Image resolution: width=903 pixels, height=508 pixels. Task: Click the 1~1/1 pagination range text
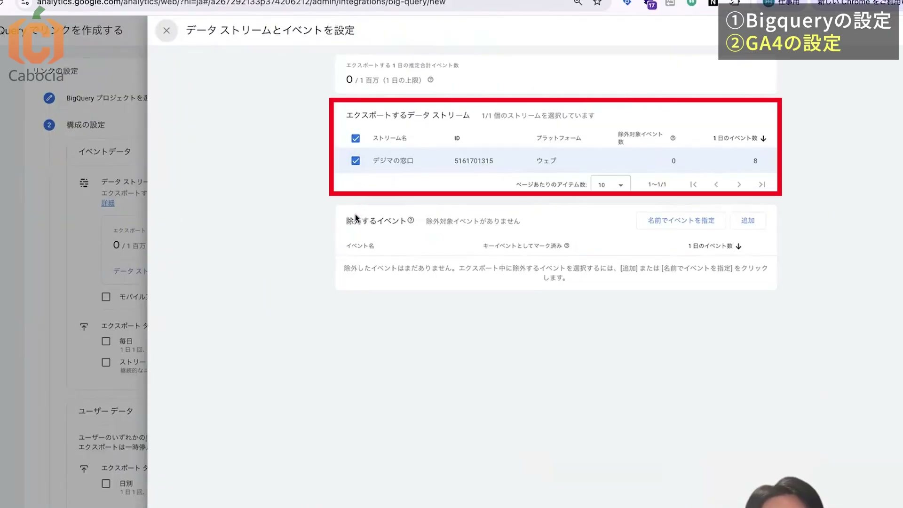pyautogui.click(x=657, y=185)
